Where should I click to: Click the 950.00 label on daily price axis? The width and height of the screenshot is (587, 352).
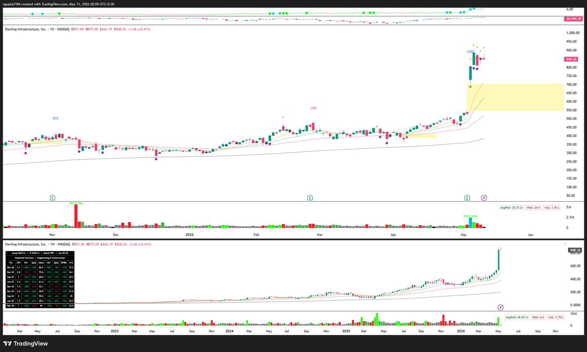coord(571,41)
